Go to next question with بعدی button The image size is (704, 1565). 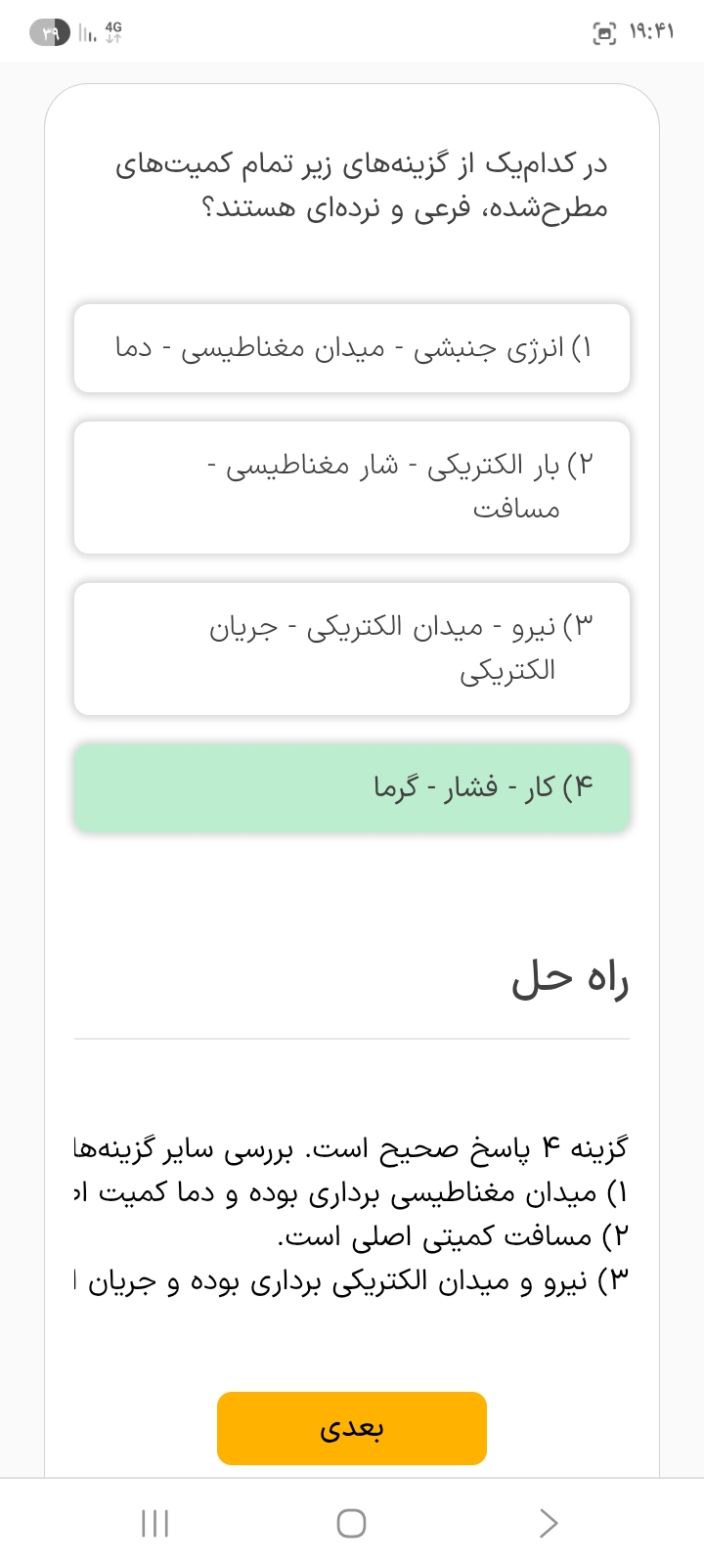352,1428
